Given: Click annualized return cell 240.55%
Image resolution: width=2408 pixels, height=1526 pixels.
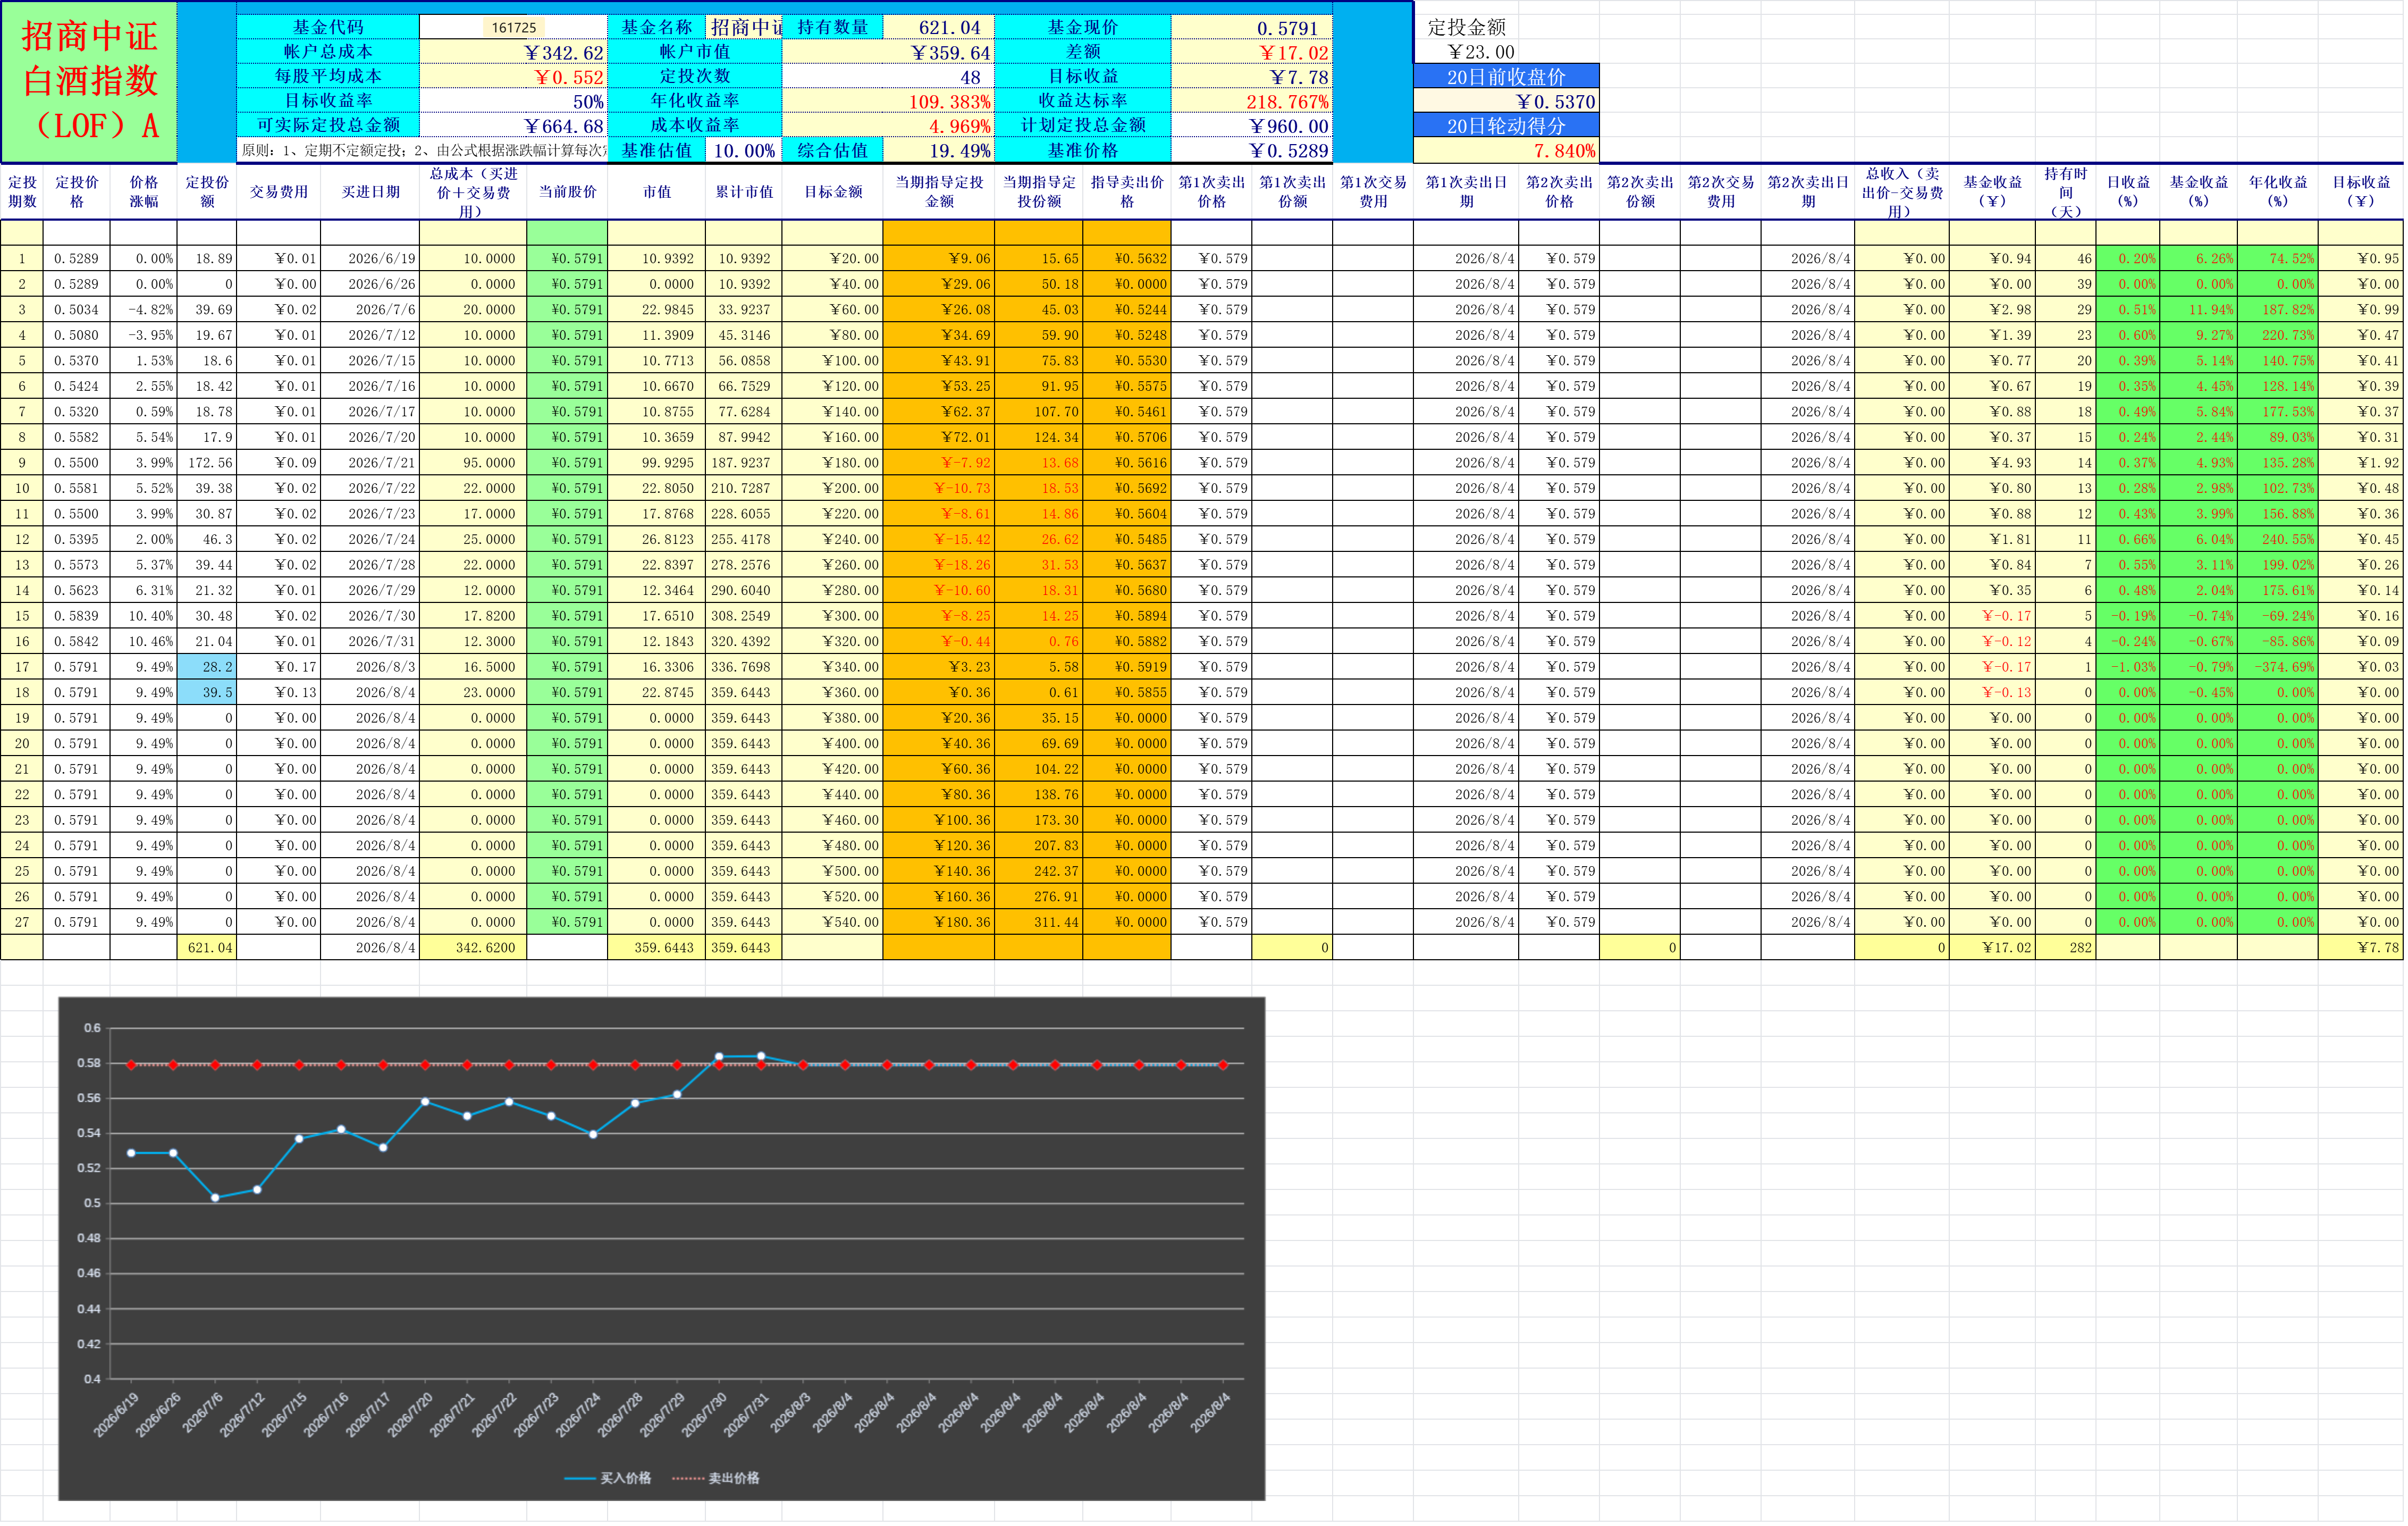Looking at the screenshot, I should (x=2277, y=539).
